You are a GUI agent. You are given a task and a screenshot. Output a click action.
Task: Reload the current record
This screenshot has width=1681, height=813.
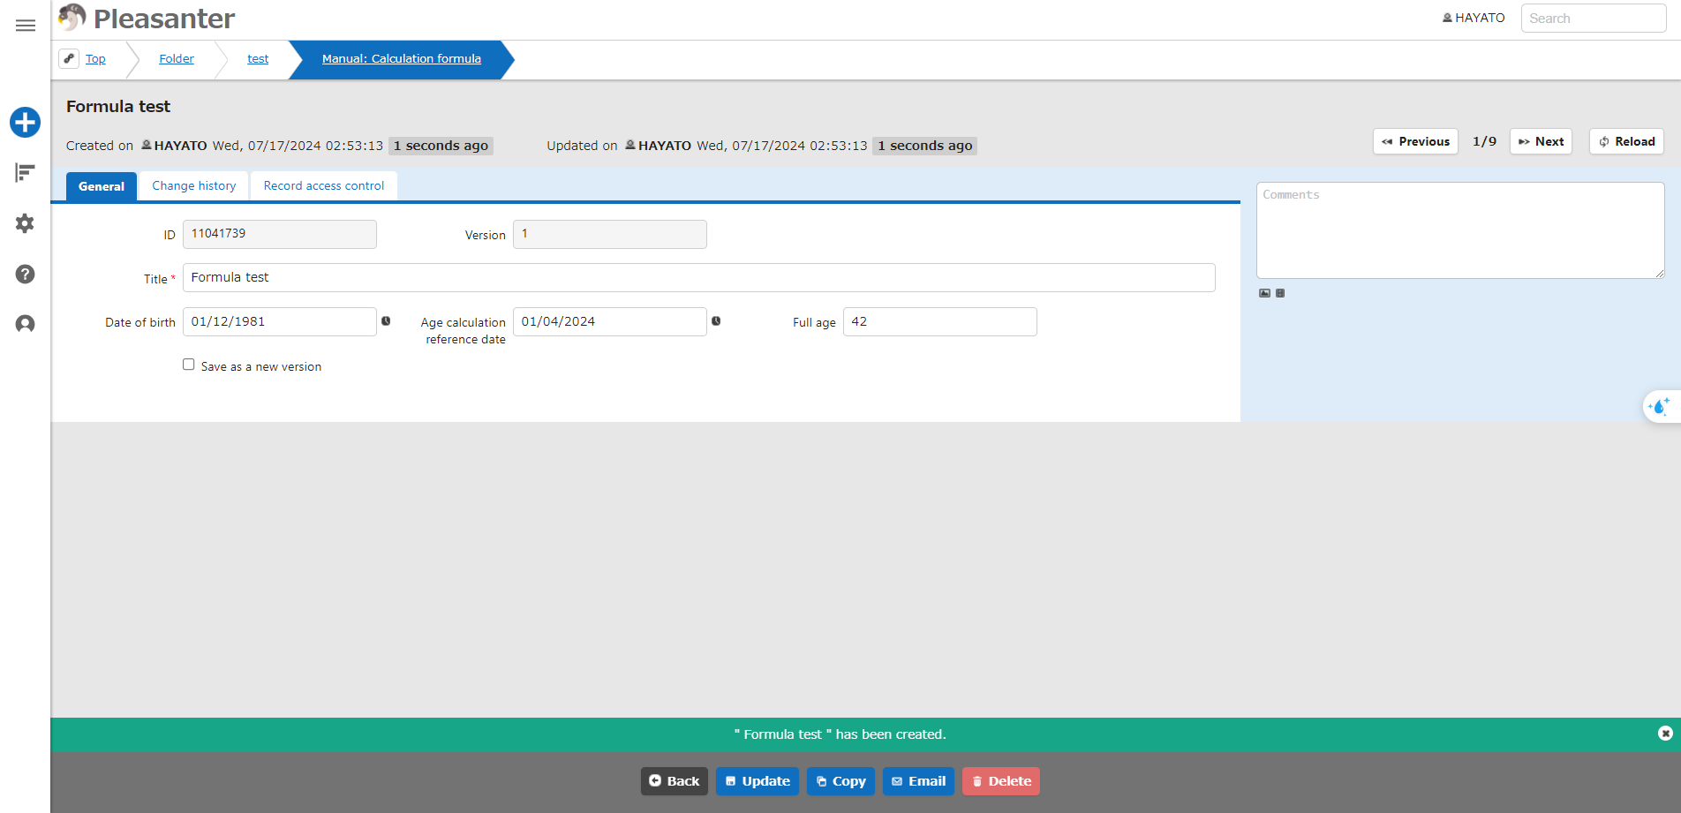[x=1626, y=141]
